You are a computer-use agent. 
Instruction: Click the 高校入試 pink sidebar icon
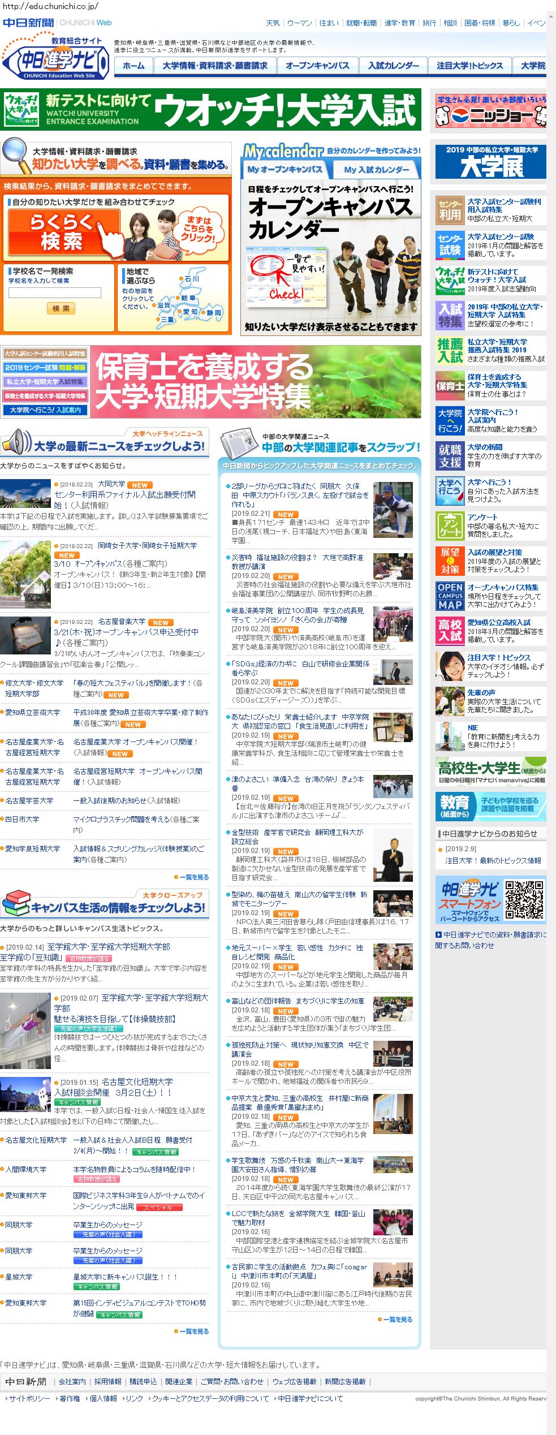450,631
